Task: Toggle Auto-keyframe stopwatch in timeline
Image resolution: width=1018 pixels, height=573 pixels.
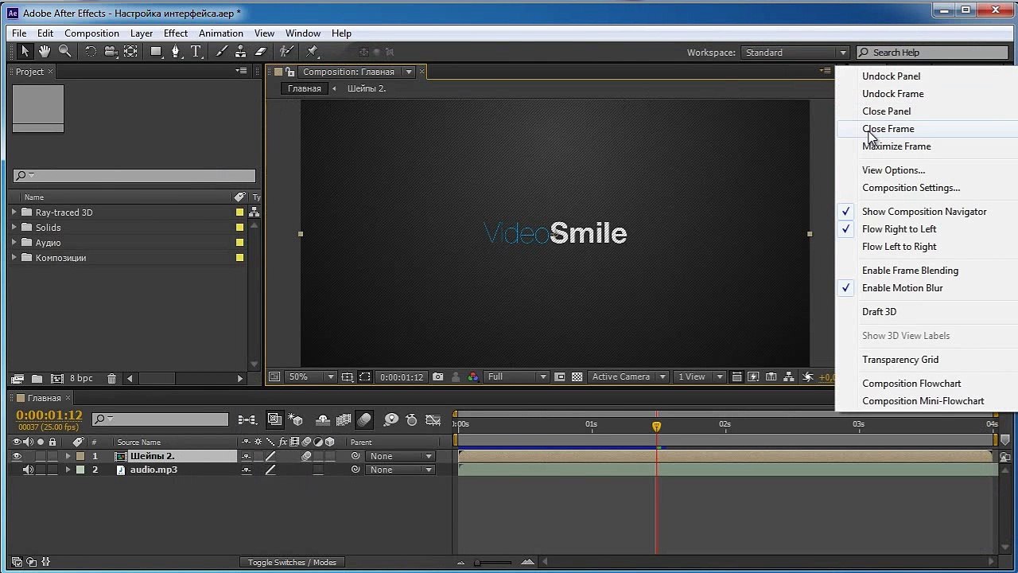Action: [411, 419]
